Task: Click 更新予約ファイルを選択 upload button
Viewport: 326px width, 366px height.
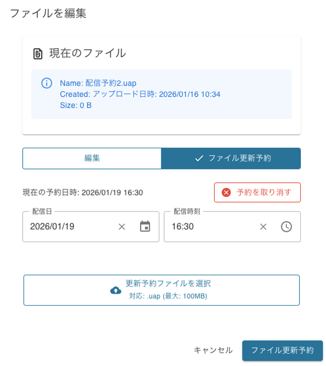Action: (161, 290)
